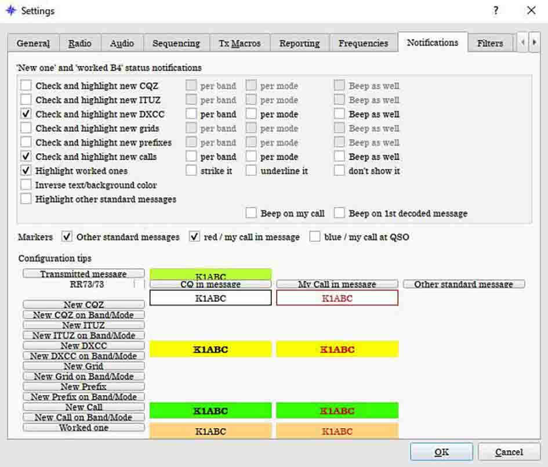Screen dimensions: 548x467
Task: Click the lime Transmitted message K1ABC swatch
Action: pyautogui.click(x=210, y=275)
